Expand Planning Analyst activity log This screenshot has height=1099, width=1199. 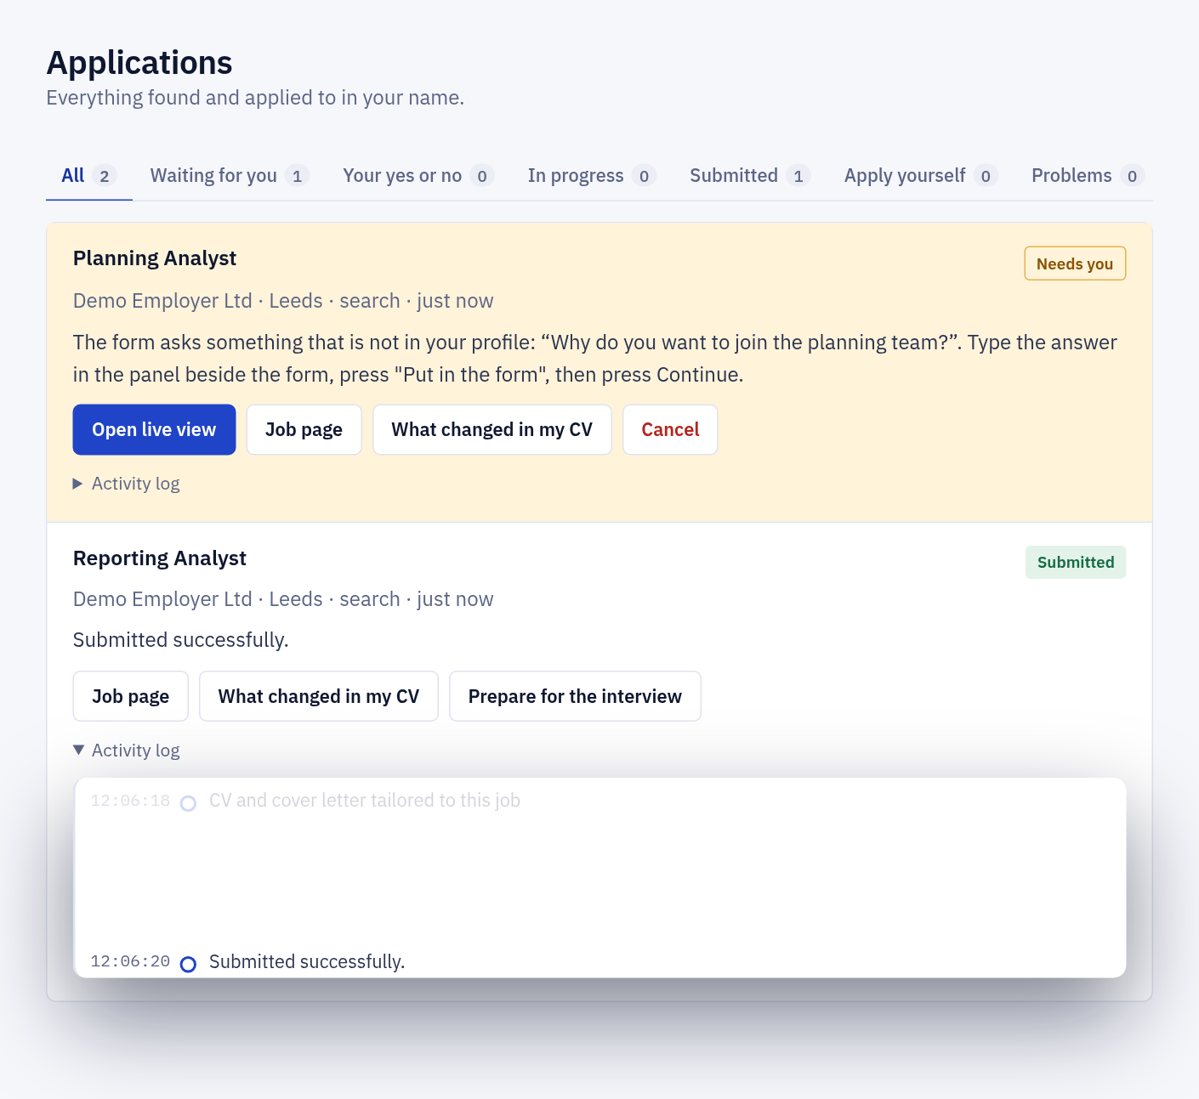tap(127, 484)
